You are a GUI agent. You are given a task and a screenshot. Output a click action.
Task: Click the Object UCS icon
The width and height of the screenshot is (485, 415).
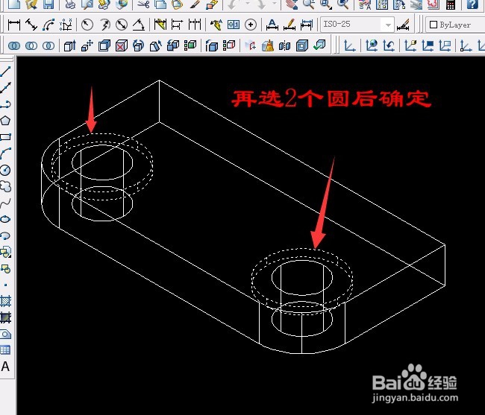(x=428, y=46)
